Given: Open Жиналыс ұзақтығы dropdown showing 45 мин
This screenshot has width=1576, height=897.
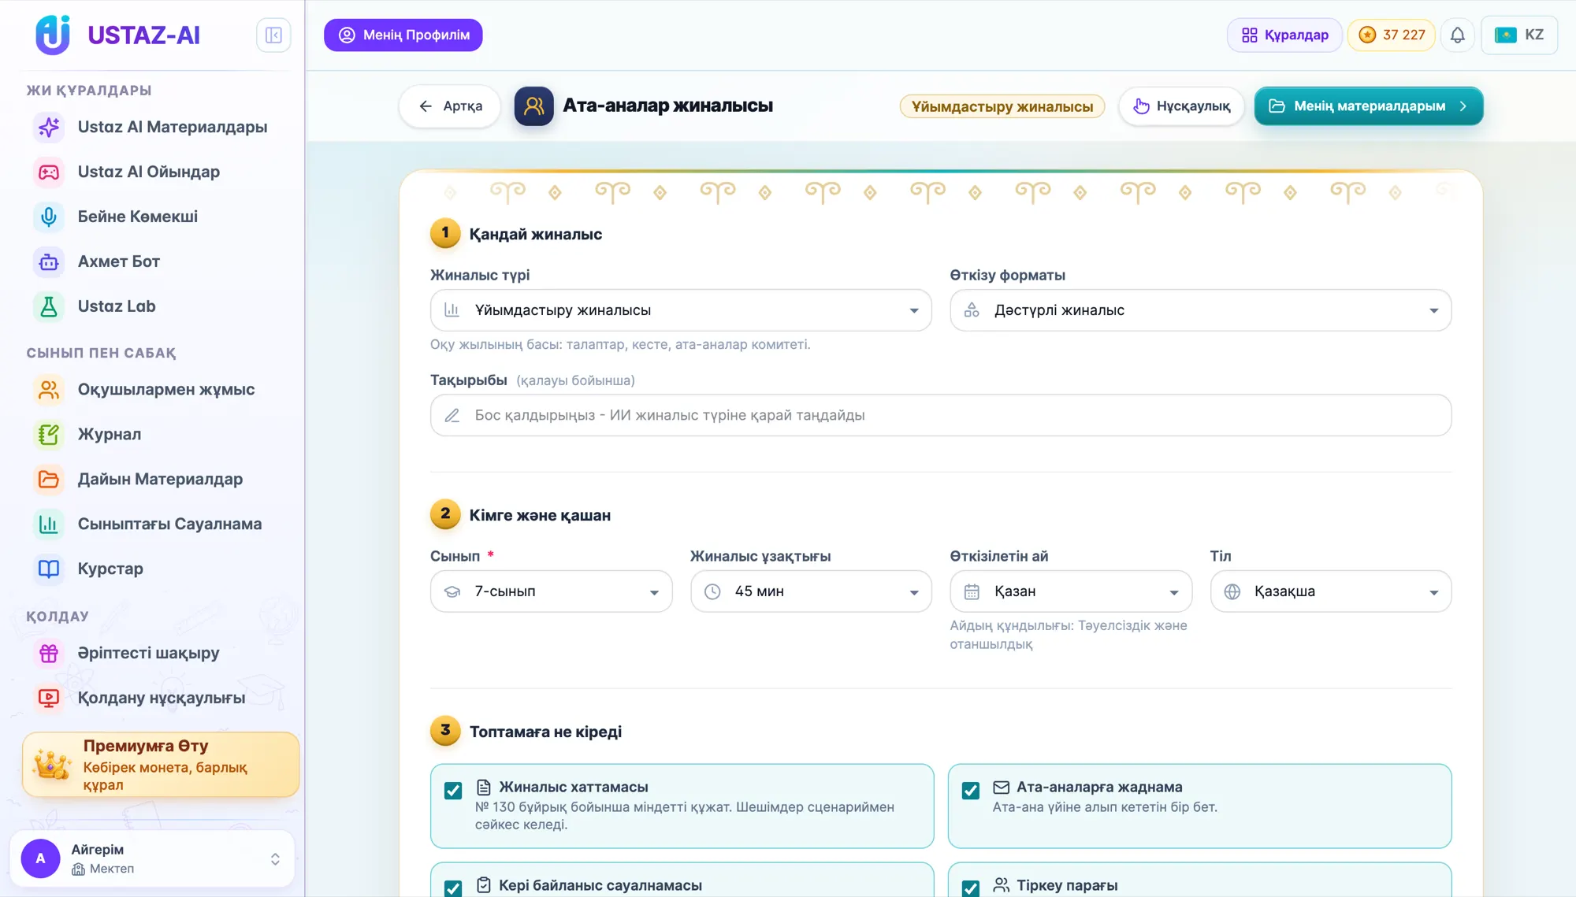Looking at the screenshot, I should coord(811,591).
